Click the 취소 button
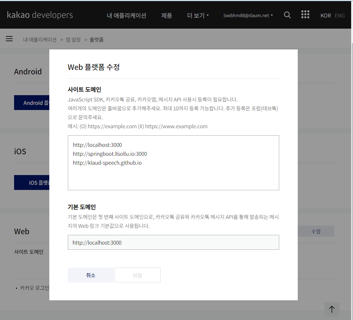This screenshot has width=353, height=320. 91,275
